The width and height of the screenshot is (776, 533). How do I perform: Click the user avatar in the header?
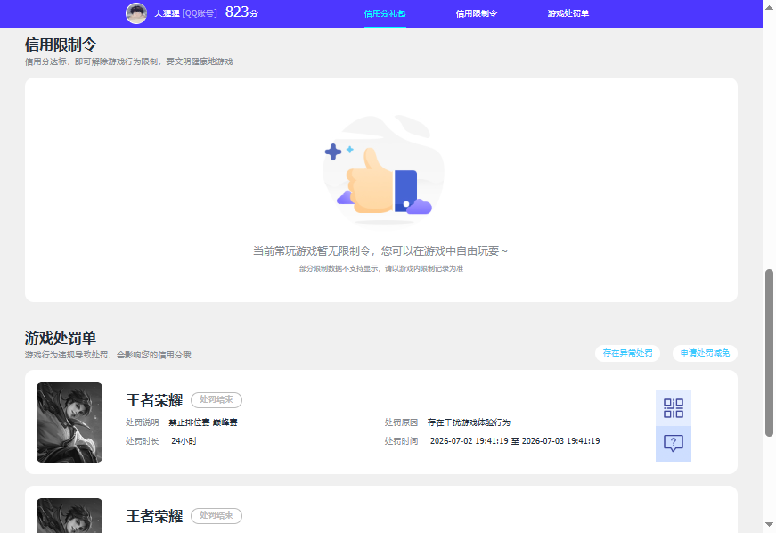136,13
